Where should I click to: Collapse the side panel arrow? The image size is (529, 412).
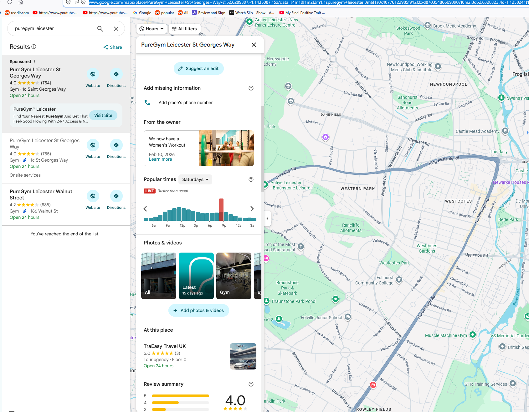click(267, 219)
